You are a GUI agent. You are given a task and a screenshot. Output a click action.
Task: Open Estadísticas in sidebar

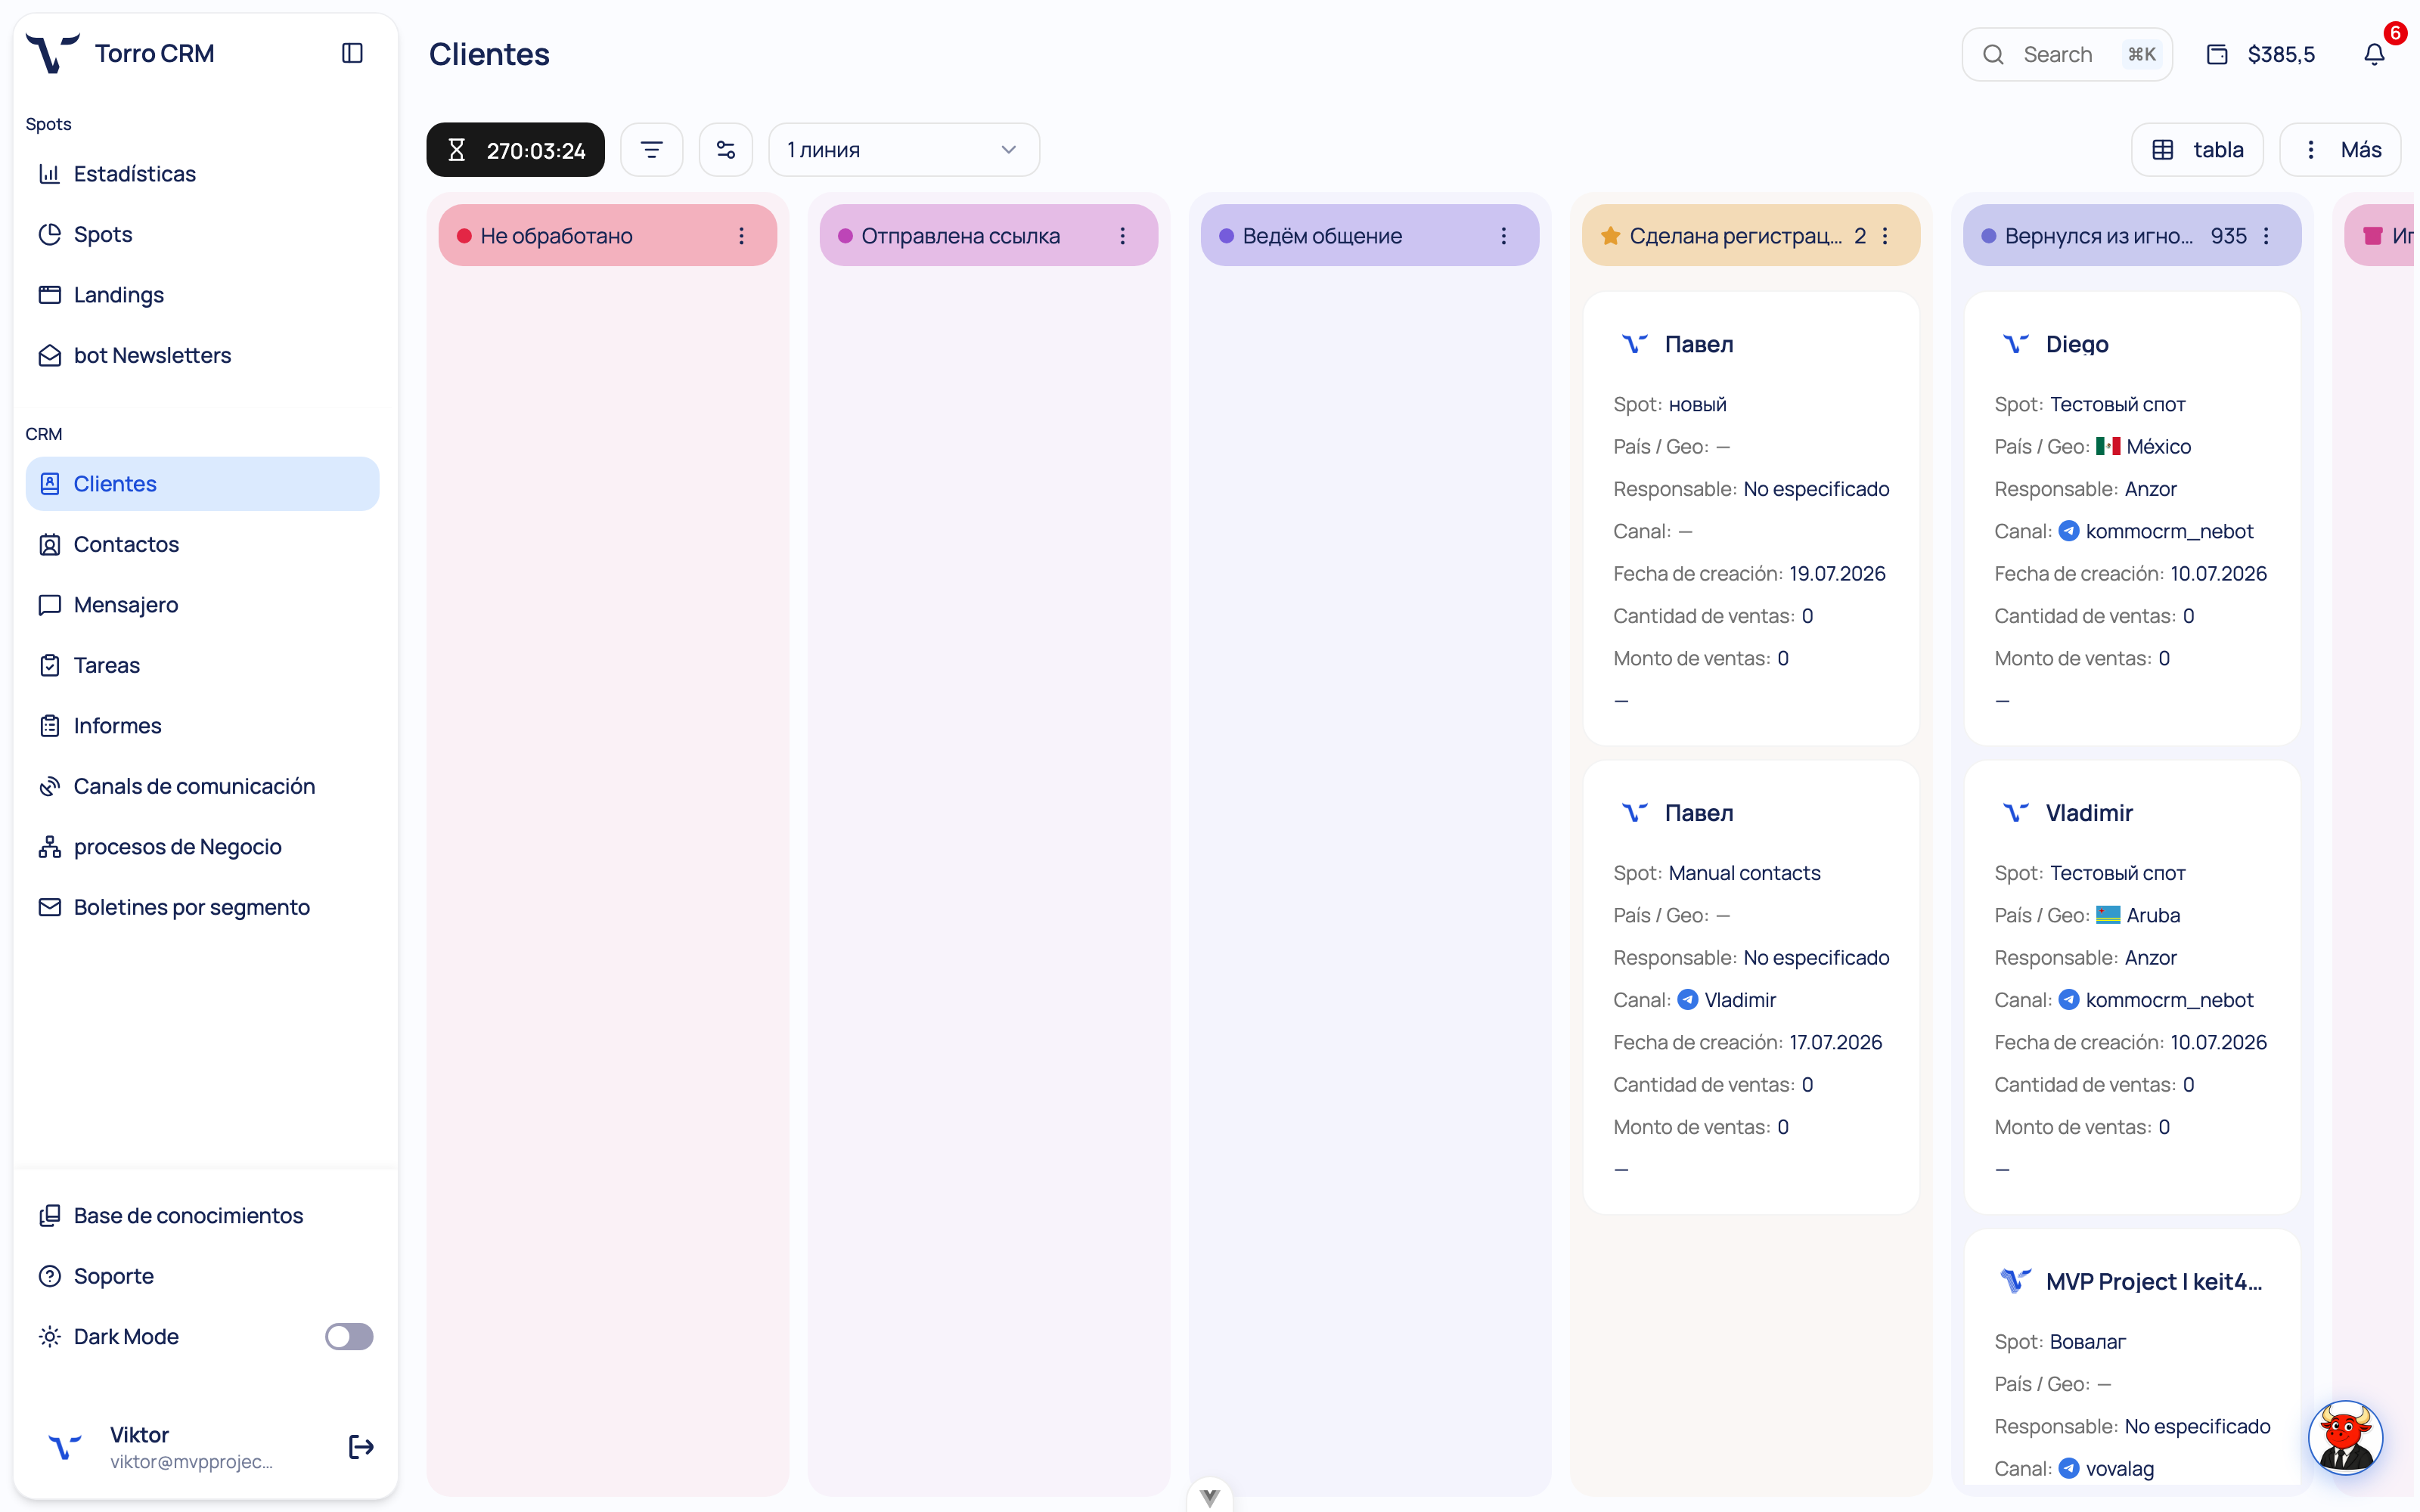click(x=202, y=174)
